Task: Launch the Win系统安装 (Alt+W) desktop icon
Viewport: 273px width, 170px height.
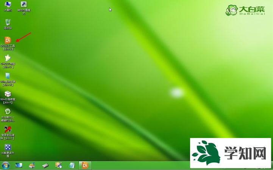Action: [8, 79]
